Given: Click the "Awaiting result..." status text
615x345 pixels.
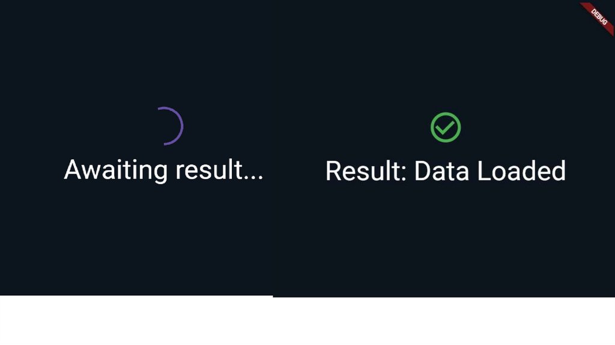Looking at the screenshot, I should (x=163, y=169).
